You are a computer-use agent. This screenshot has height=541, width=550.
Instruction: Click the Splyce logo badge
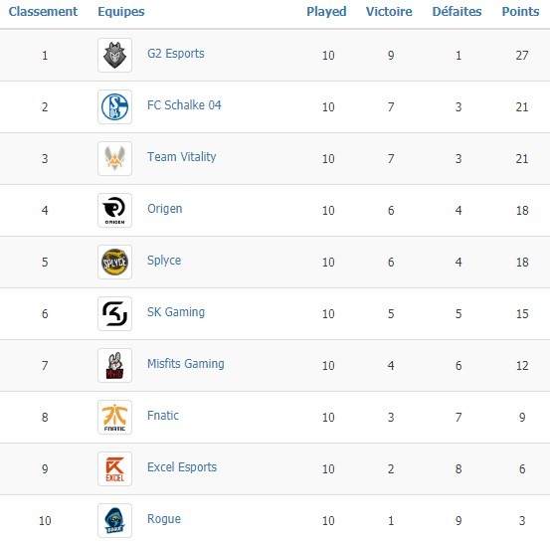click(114, 263)
